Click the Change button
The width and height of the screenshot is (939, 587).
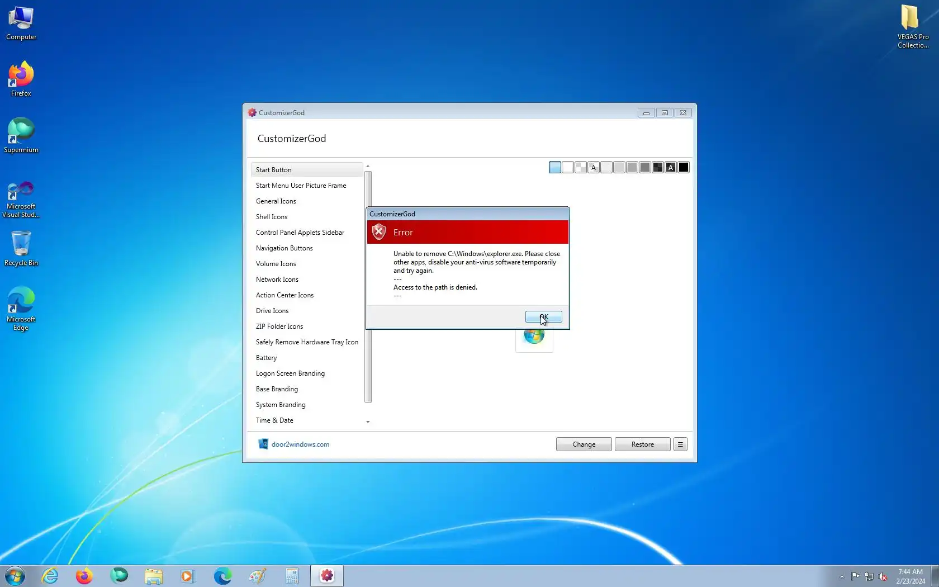coord(584,444)
